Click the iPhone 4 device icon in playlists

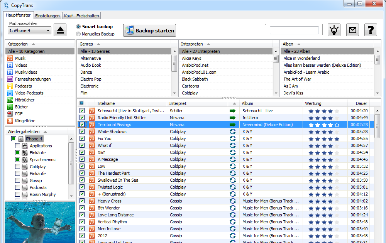21,139
